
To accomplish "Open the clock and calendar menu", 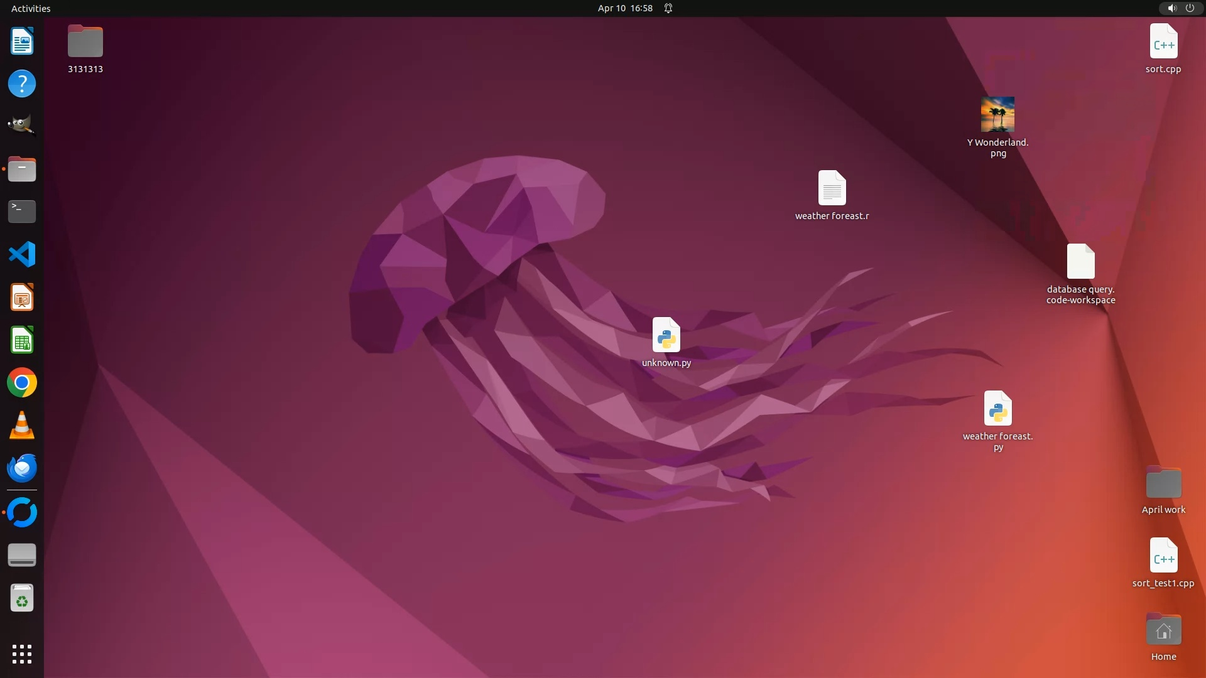I will [624, 8].
